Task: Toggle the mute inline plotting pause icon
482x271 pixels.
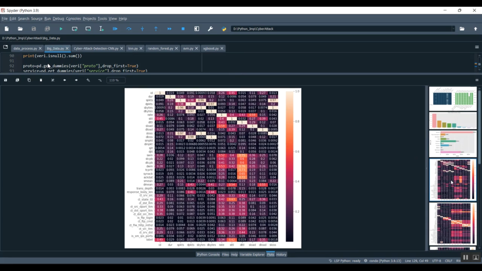Action: click(x=466, y=257)
